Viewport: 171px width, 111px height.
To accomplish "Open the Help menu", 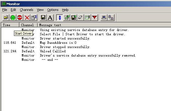I will point(65,10).
